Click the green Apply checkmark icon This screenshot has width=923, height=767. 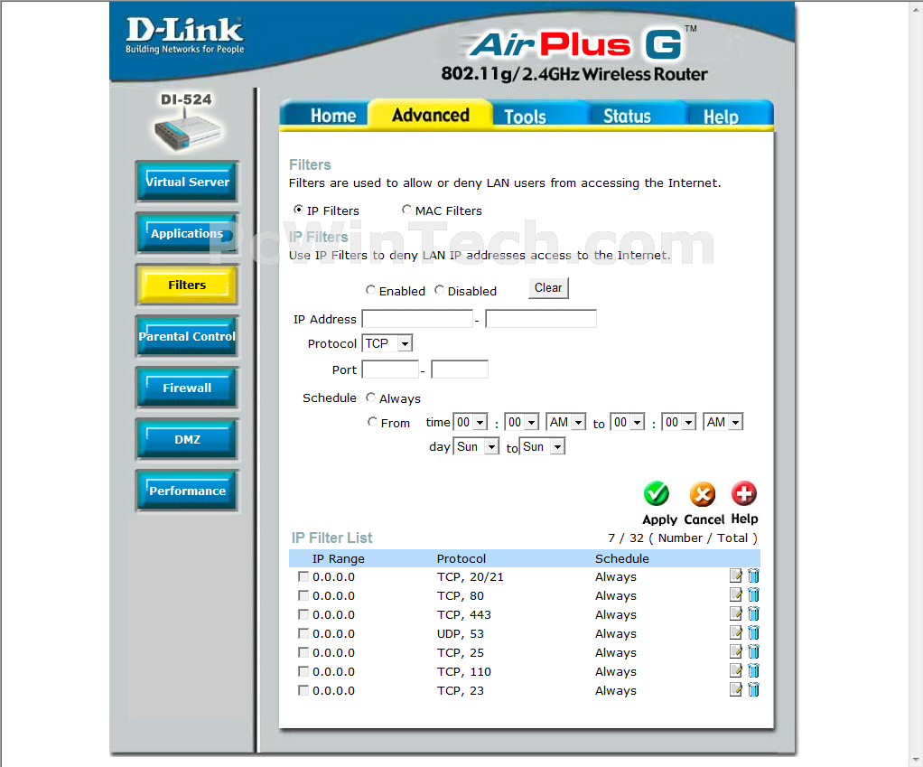(x=656, y=494)
